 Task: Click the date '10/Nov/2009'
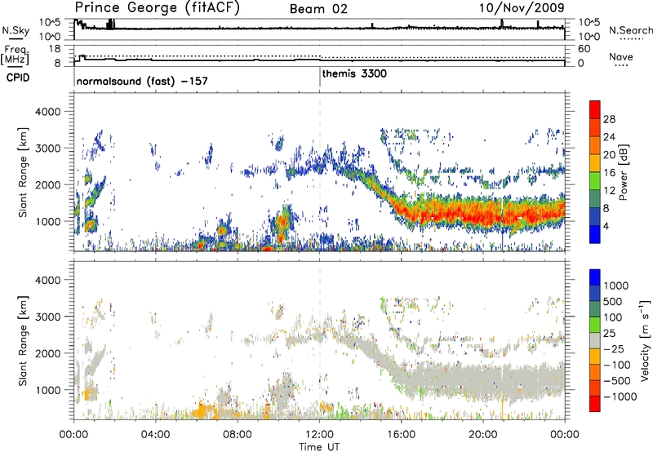coord(522,7)
